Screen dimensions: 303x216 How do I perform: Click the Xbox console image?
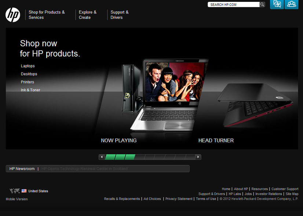(131, 89)
